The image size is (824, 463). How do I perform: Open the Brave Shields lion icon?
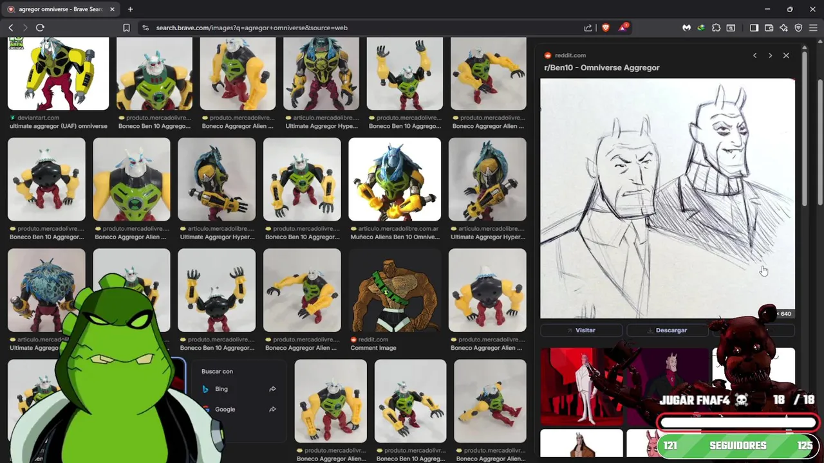(605, 28)
